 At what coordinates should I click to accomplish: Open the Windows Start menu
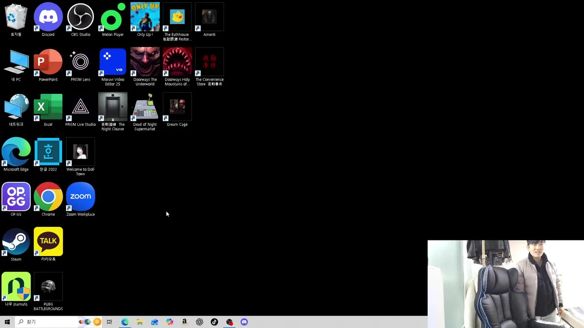[x=7, y=322]
